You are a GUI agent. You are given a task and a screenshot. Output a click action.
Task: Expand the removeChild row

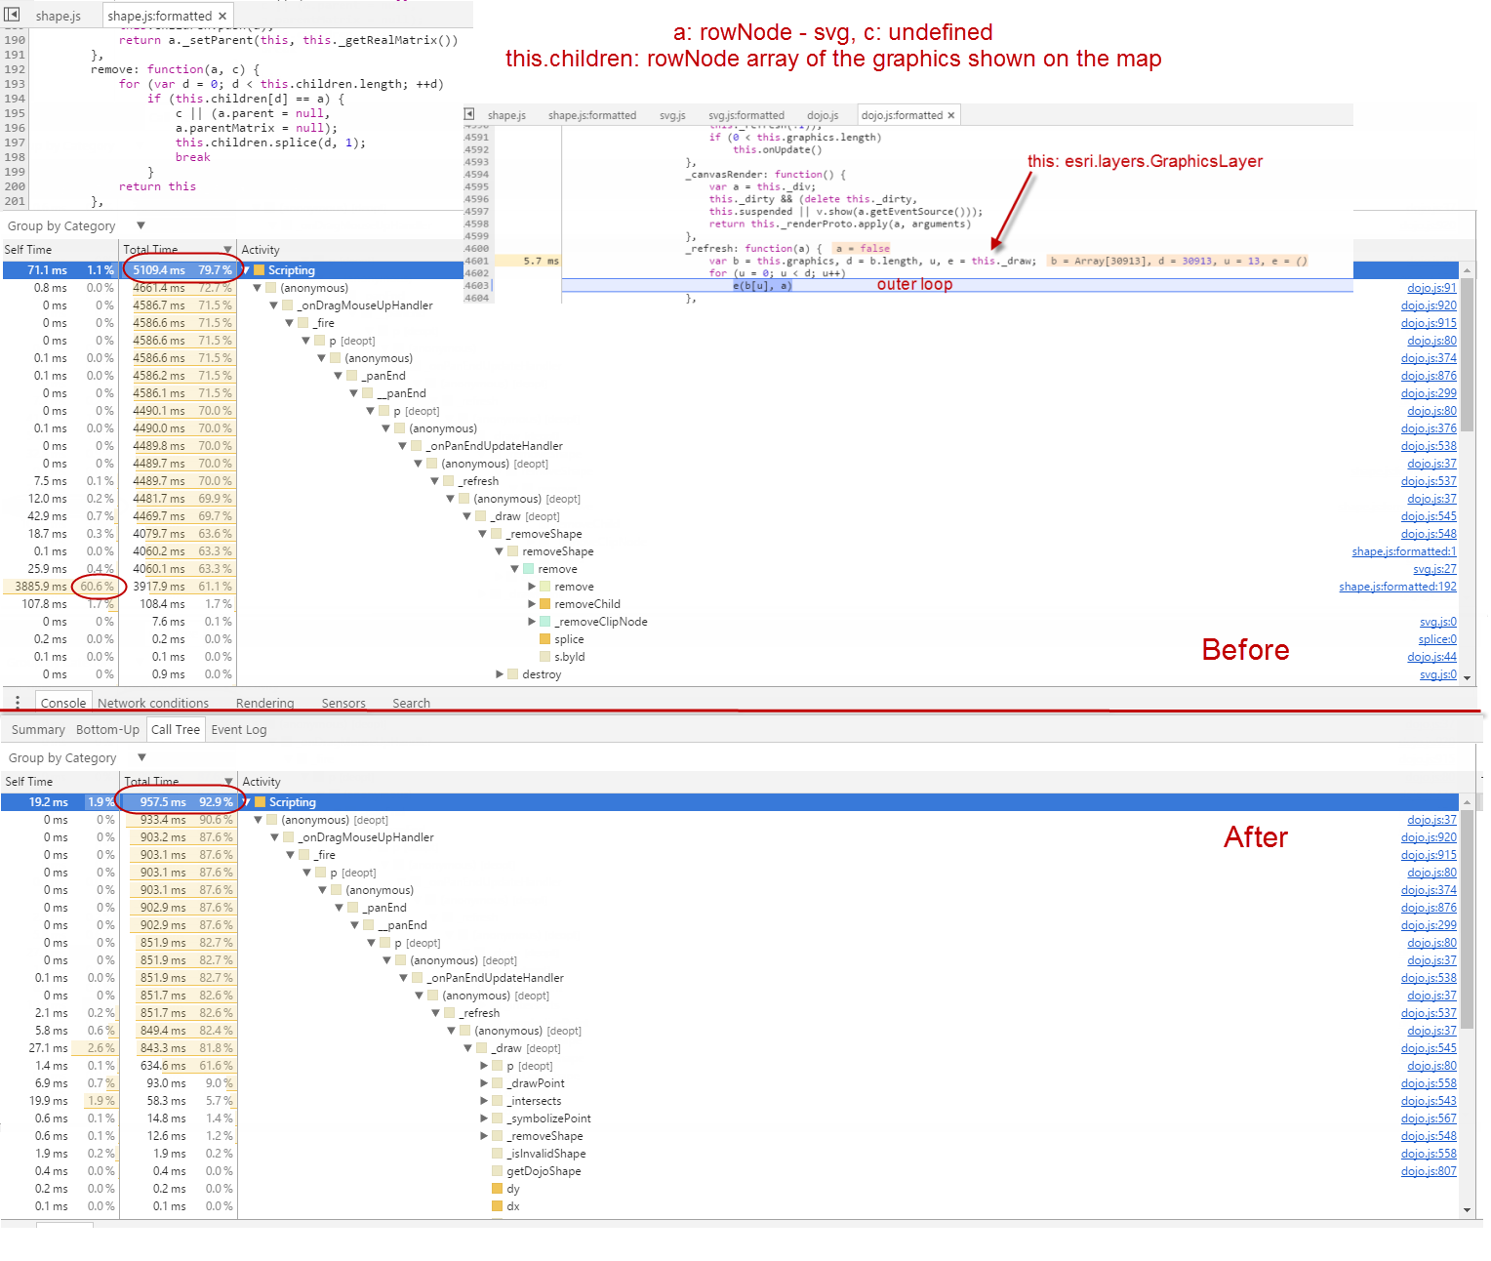coord(532,604)
